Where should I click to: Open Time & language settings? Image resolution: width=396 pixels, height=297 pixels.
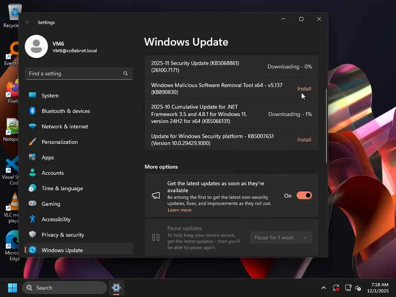pyautogui.click(x=79, y=188)
